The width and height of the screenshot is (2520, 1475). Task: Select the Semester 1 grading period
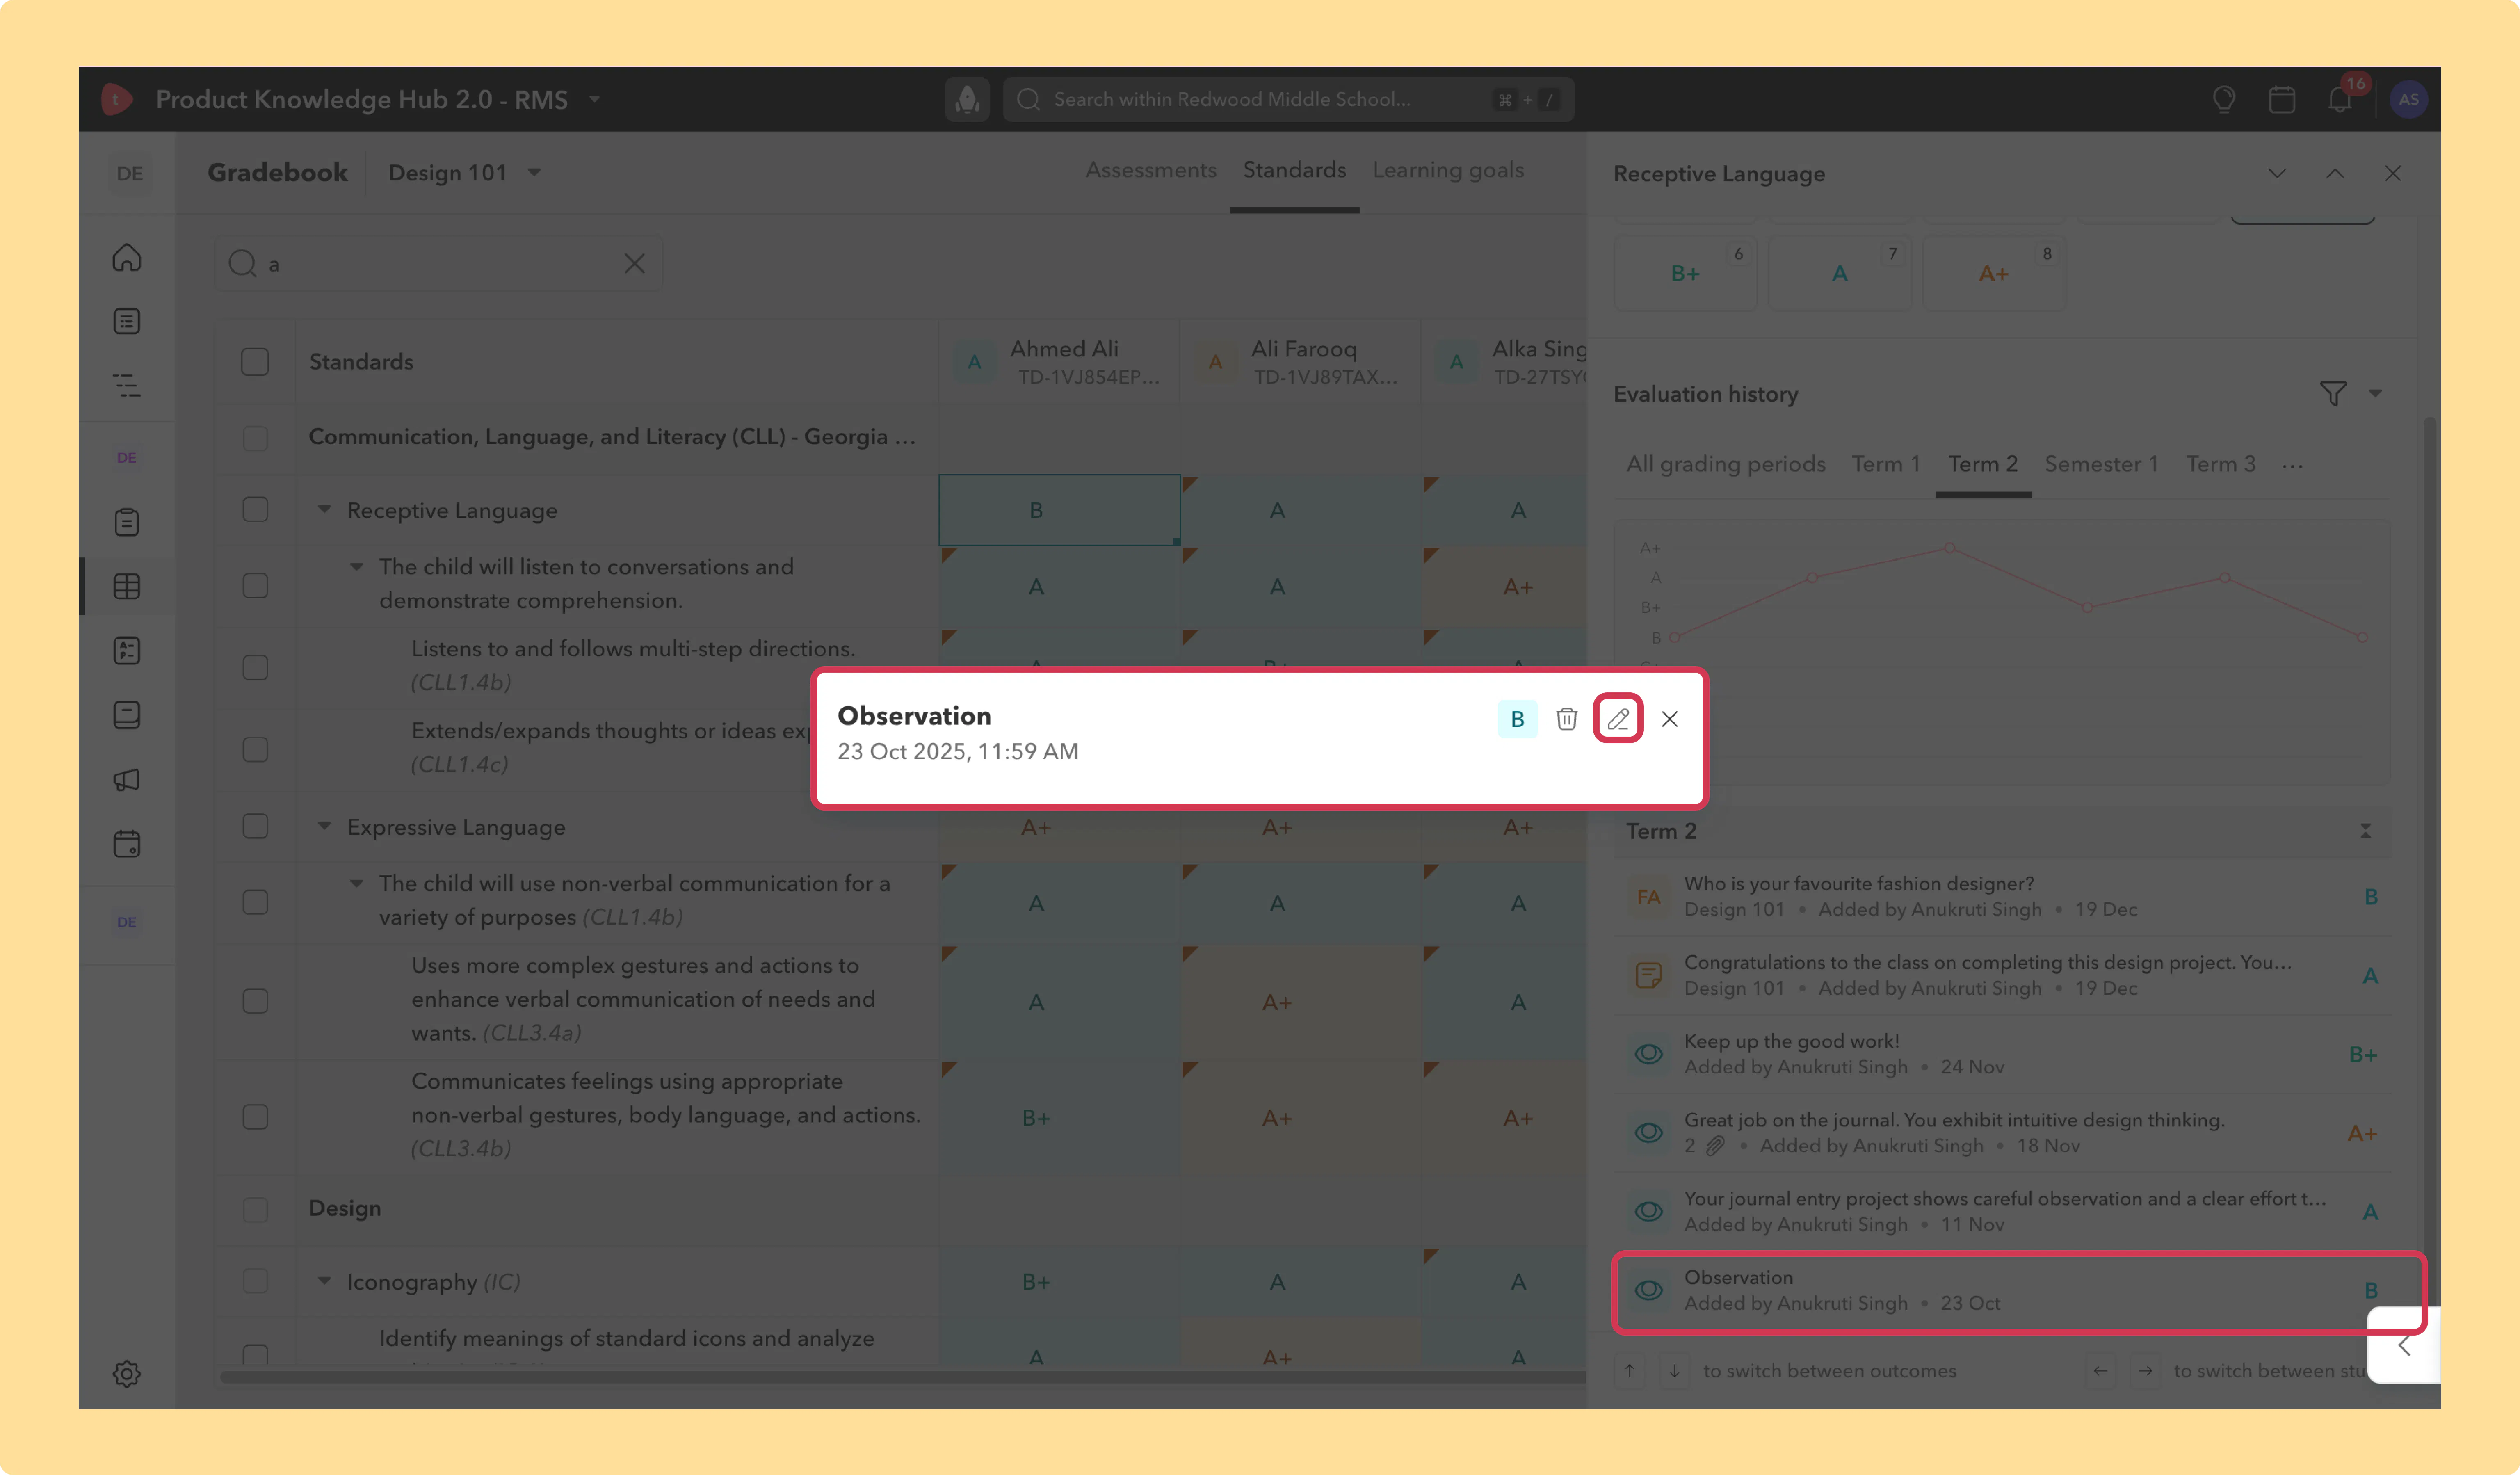2101,464
